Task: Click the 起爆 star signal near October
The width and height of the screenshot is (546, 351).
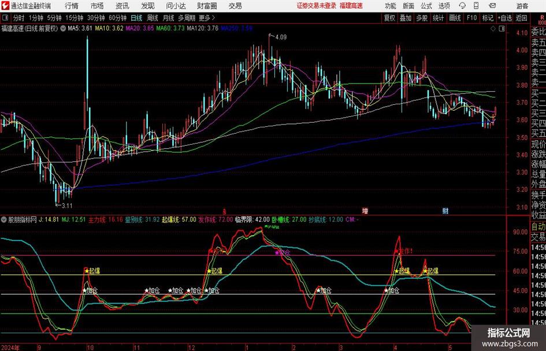Action: 92,270
